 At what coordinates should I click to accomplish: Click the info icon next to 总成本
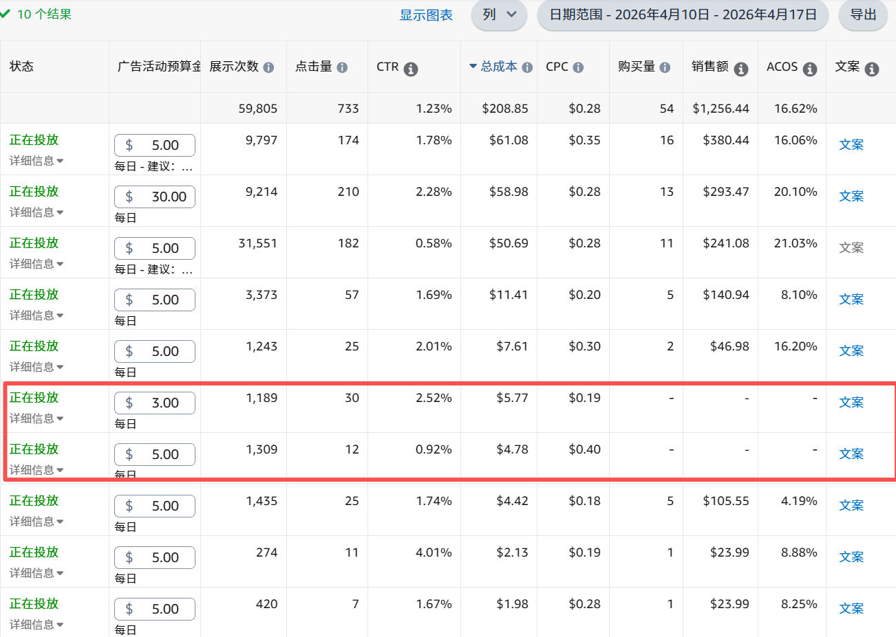(527, 67)
